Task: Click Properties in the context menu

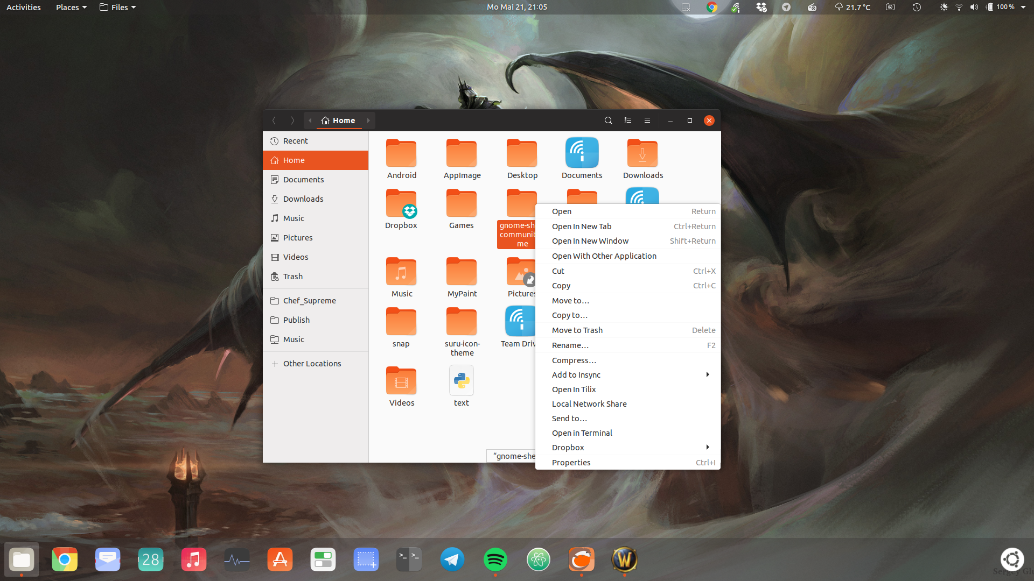Action: 571,463
